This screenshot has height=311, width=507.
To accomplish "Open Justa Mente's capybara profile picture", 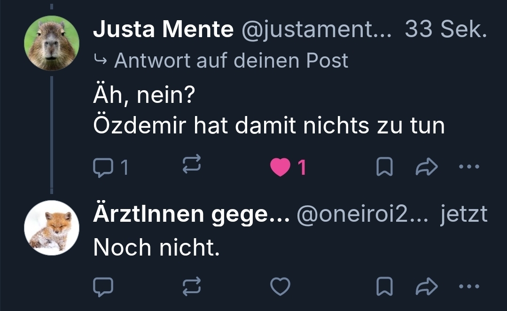I will (x=52, y=43).
